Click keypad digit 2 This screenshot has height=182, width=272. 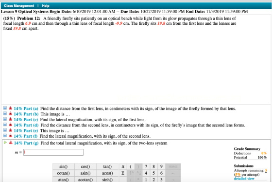pyautogui.click(x=153, y=180)
